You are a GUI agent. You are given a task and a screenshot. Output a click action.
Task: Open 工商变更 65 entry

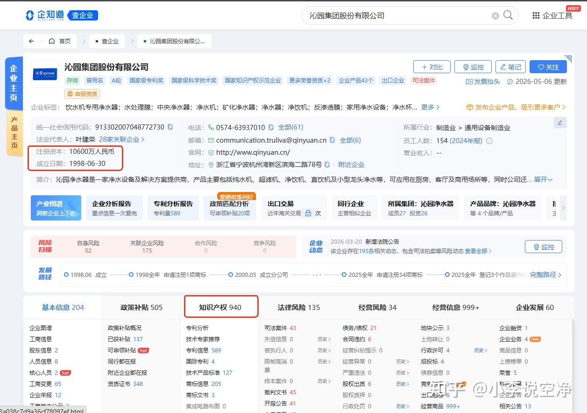[45, 384]
